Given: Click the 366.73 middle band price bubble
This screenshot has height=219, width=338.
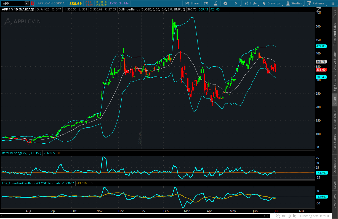Looking at the screenshot, I should 321,62.
